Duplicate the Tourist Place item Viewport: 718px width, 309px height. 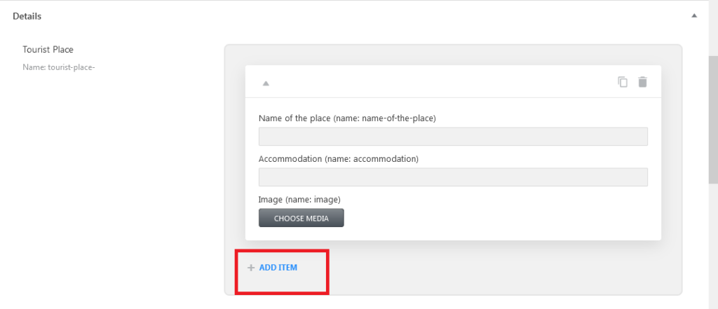coord(623,82)
